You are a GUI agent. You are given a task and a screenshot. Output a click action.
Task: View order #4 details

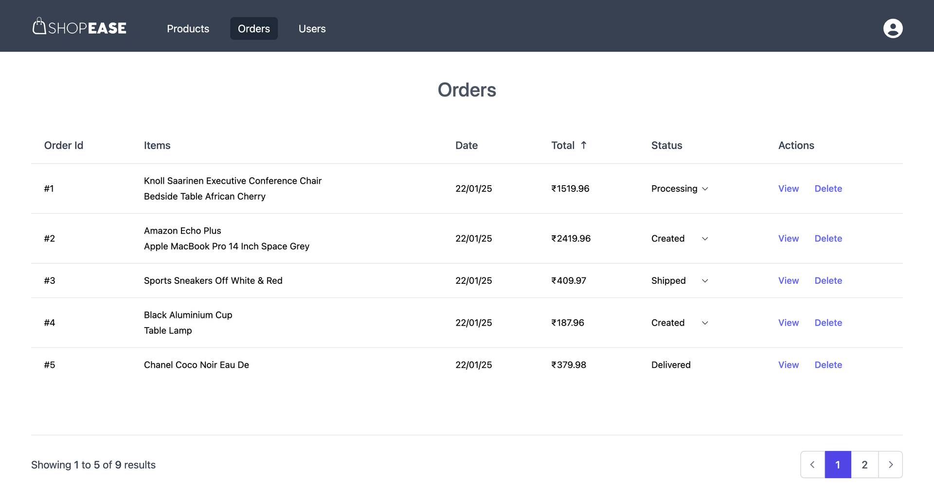(x=788, y=323)
